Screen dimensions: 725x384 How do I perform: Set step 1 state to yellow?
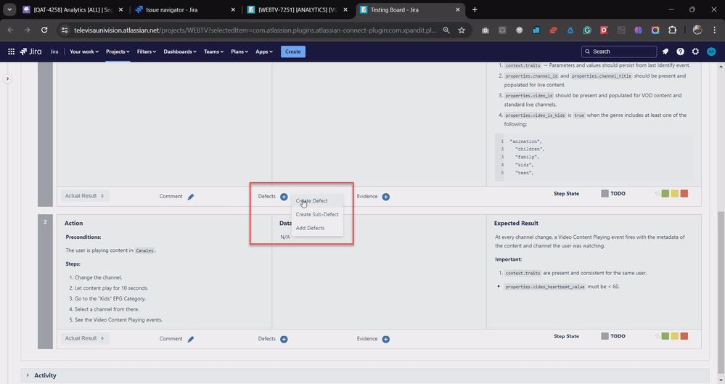[675, 193]
